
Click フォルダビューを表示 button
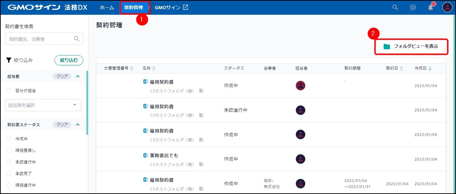coord(411,46)
